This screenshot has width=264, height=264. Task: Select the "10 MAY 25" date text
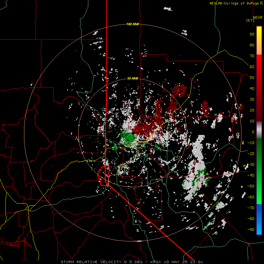[176, 262]
